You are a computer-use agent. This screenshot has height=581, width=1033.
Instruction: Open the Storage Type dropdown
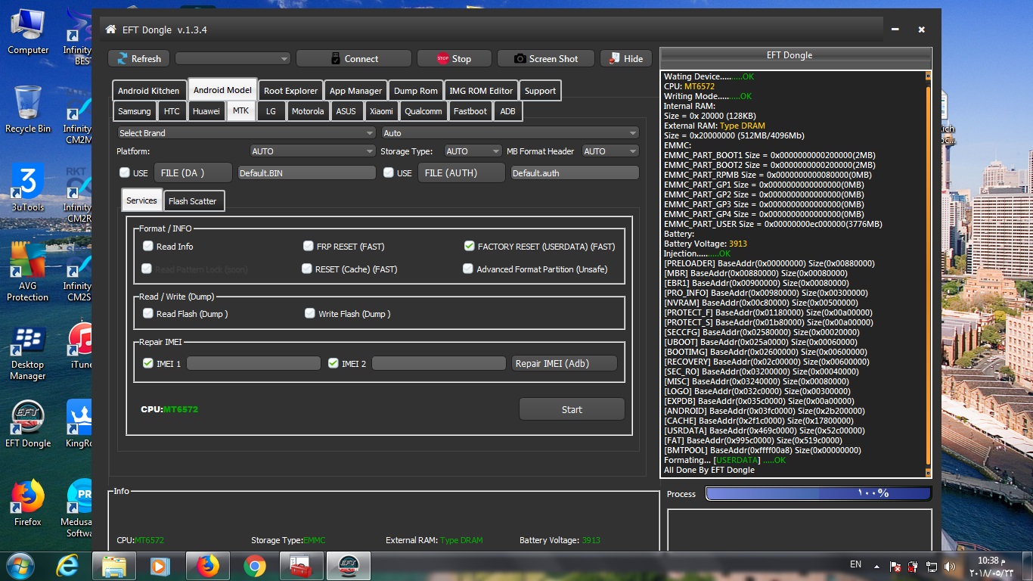(x=473, y=151)
